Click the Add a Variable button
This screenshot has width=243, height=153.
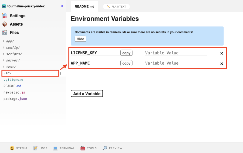87,94
